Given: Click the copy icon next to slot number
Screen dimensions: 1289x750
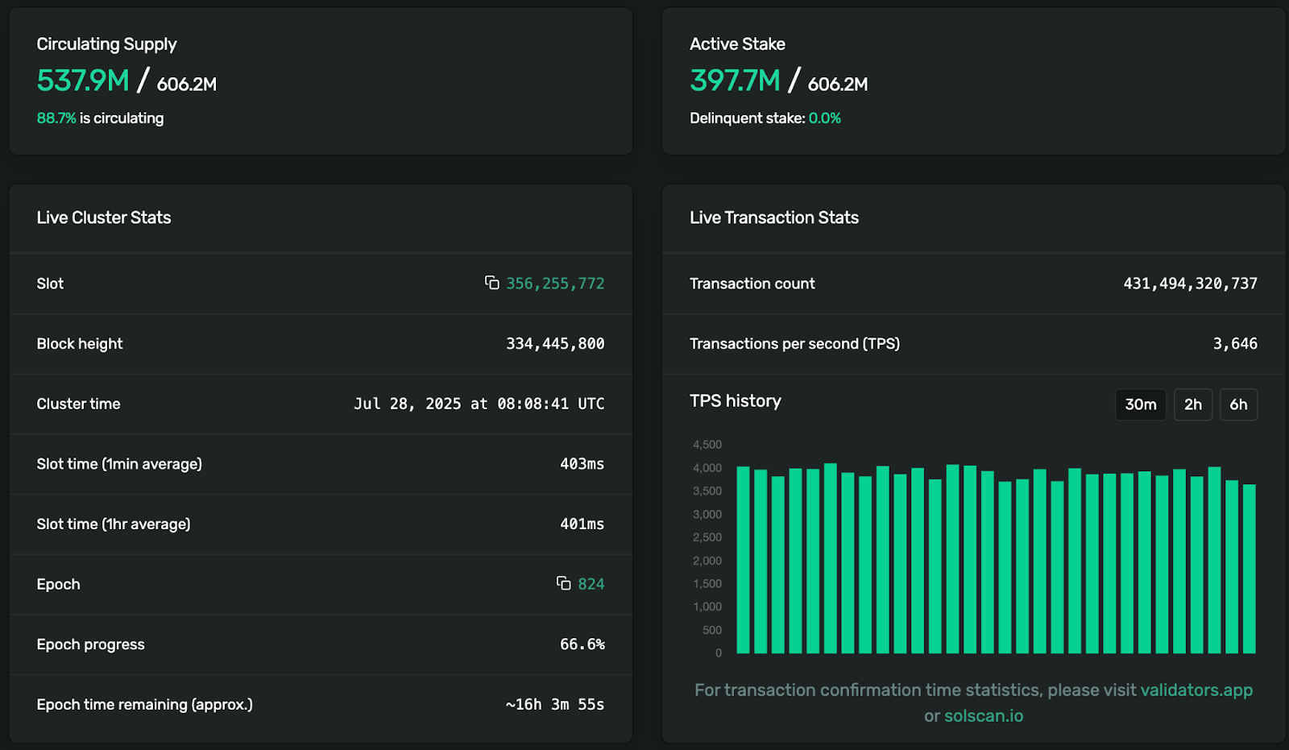Looking at the screenshot, I should click(492, 283).
